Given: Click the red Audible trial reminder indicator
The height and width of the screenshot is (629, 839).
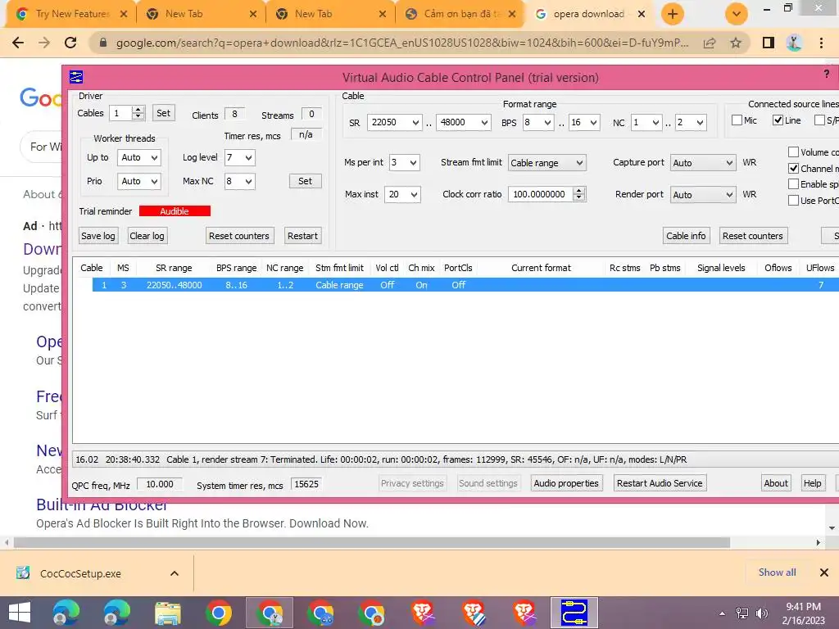Looking at the screenshot, I should (x=175, y=211).
